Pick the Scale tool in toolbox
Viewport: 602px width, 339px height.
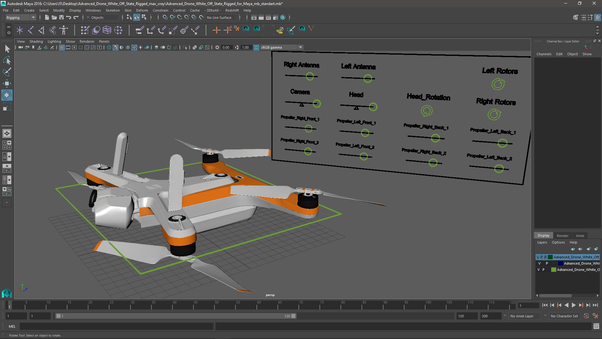(x=7, y=107)
